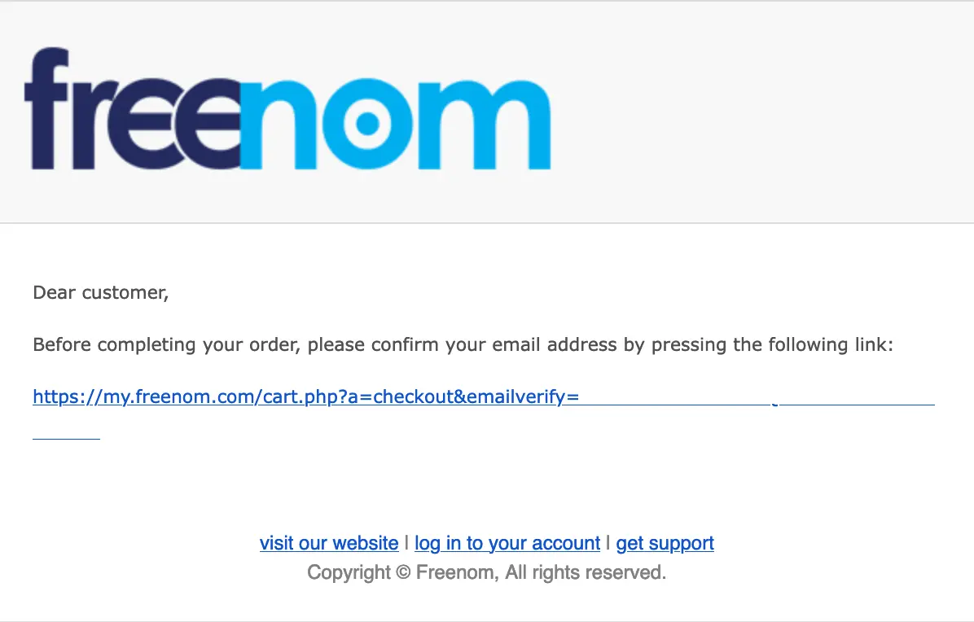Click the copyright symbol in the footer

coord(403,572)
